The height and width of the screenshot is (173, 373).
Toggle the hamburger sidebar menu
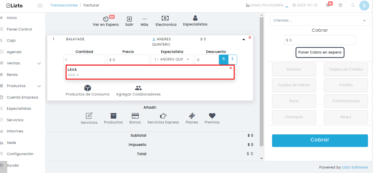(40, 6)
